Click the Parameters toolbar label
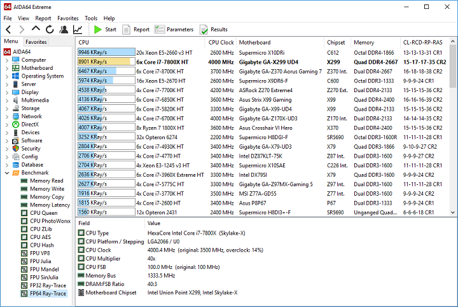 coord(180,29)
